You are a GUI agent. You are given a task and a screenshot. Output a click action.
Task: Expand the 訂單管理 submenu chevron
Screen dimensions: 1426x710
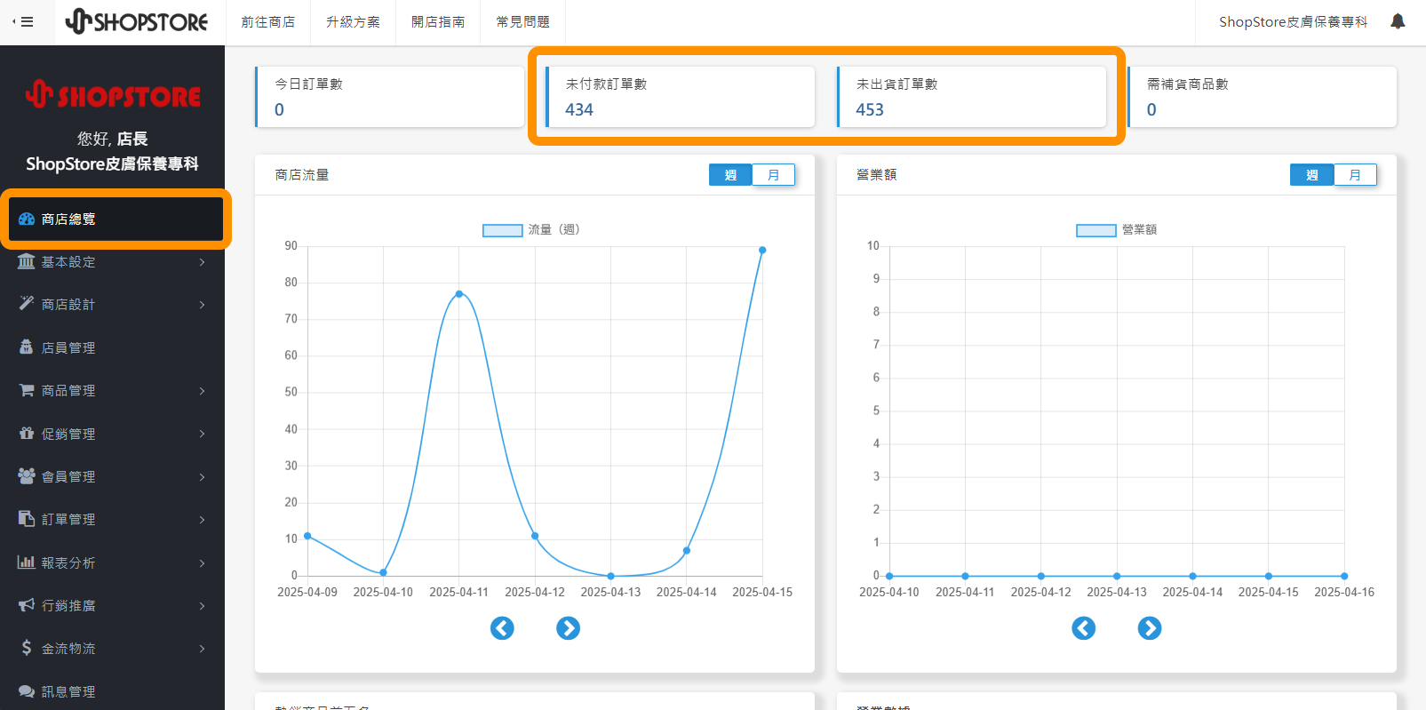202,520
